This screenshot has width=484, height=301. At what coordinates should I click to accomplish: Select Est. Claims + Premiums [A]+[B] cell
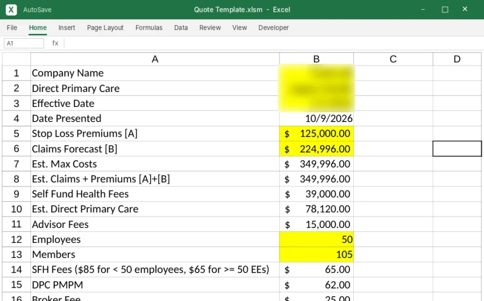point(155,179)
